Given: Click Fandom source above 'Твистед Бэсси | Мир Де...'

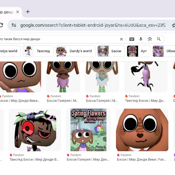Looking at the screenshot, I should 134,96.
